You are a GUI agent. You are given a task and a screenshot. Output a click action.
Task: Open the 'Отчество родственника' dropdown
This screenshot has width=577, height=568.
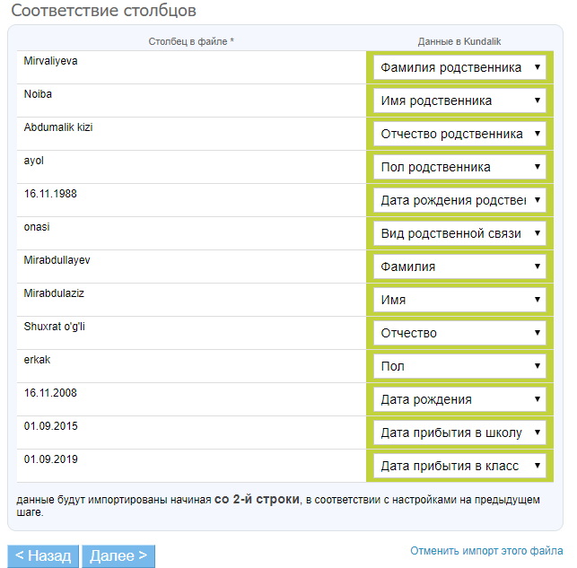459,134
